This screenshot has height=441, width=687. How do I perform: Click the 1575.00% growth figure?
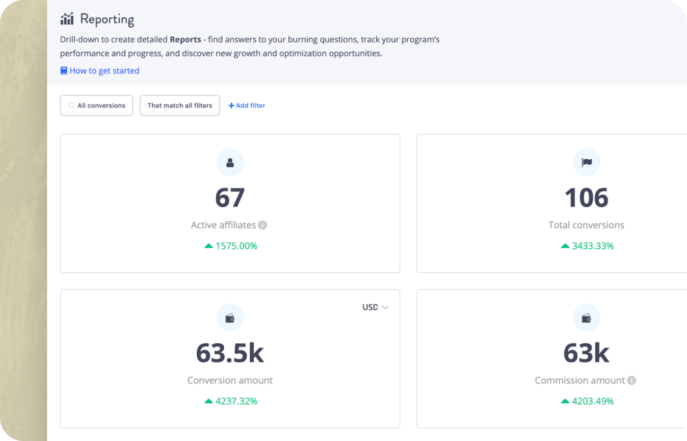point(237,246)
